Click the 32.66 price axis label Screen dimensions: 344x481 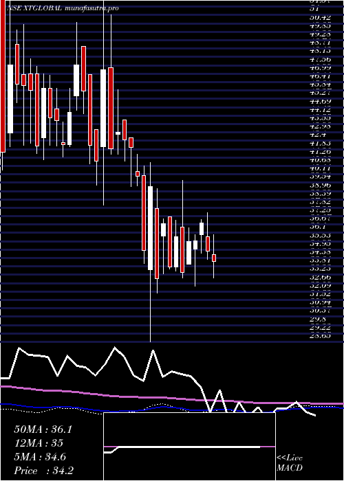coord(320,277)
